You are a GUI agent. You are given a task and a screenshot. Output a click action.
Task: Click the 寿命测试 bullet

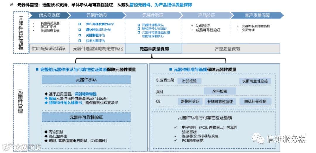(54, 132)
